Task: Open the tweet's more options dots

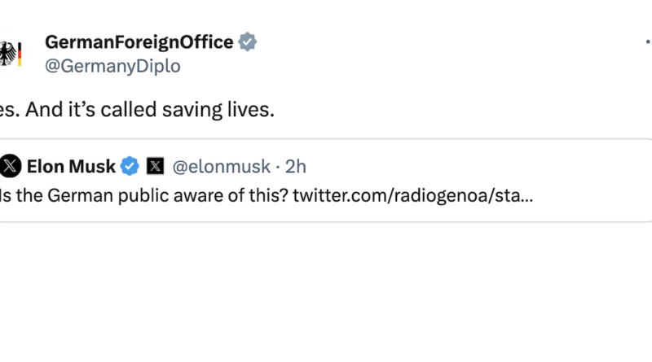Action: (x=648, y=41)
